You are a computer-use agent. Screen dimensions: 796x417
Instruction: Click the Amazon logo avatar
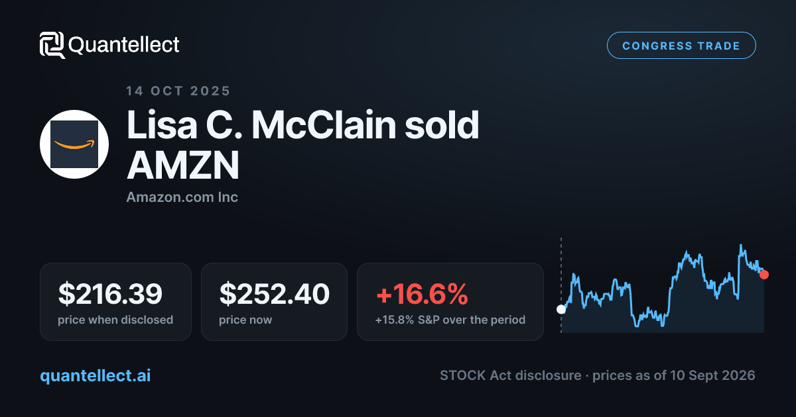click(x=74, y=144)
